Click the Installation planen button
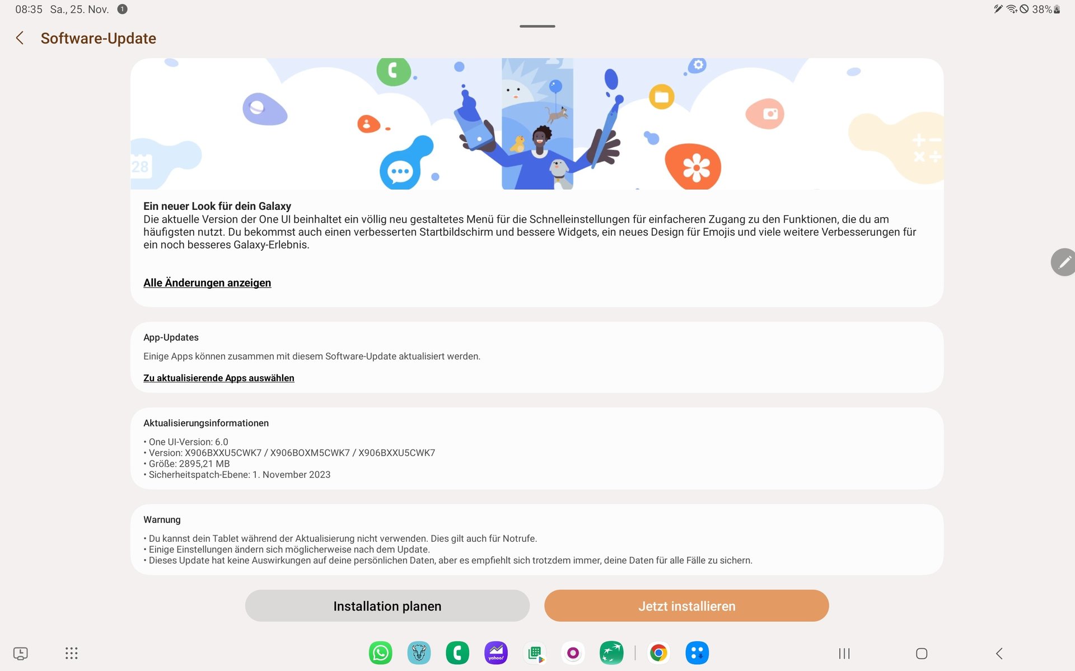1075x671 pixels. pos(387,606)
